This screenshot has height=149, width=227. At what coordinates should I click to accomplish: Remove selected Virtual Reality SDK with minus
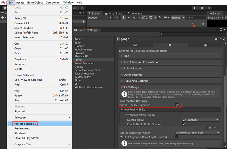[x=215, y=128]
